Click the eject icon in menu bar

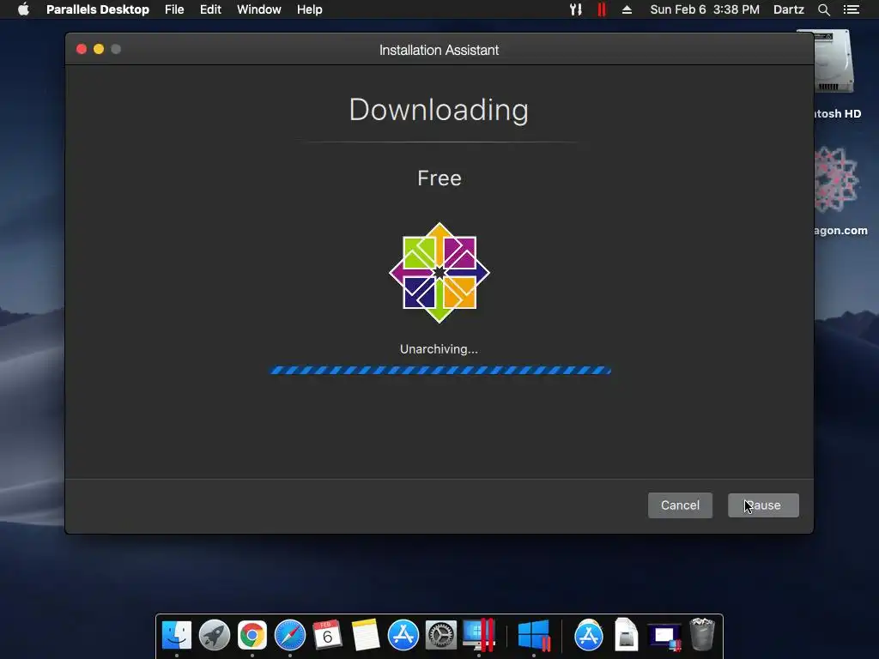[627, 9]
